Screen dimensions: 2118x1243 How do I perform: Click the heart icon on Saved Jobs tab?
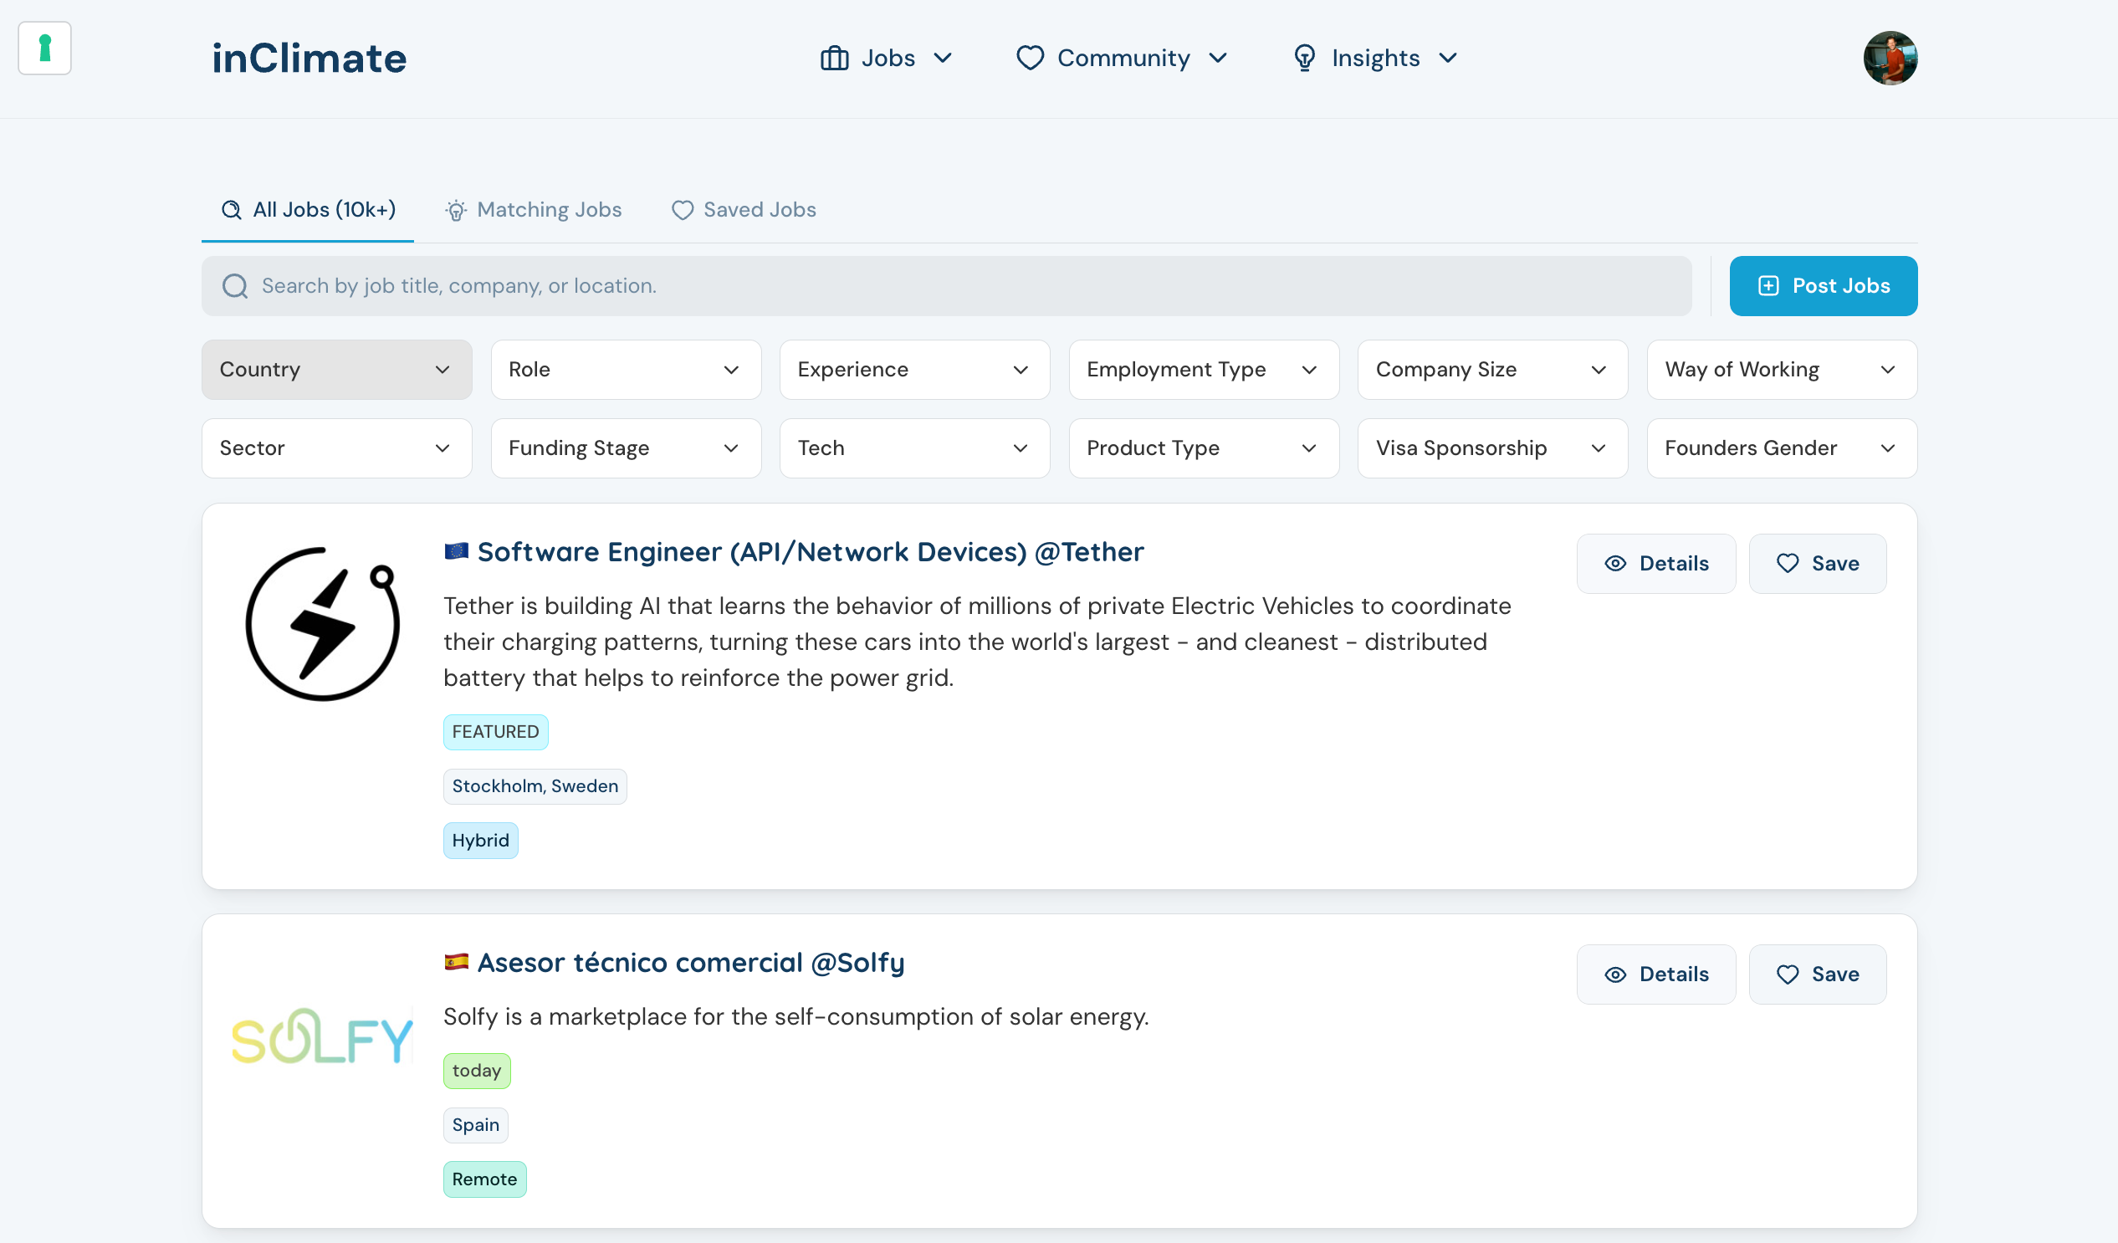pos(683,210)
